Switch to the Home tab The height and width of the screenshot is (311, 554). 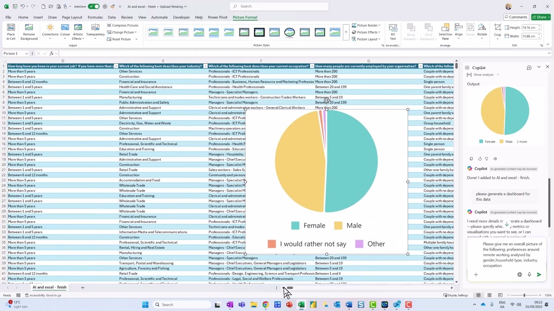click(23, 17)
